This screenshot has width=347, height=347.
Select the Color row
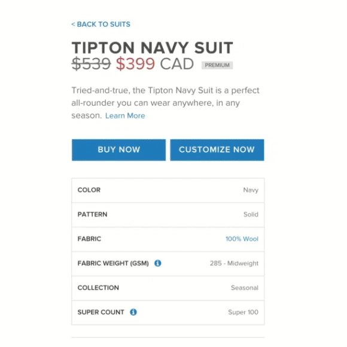point(168,190)
